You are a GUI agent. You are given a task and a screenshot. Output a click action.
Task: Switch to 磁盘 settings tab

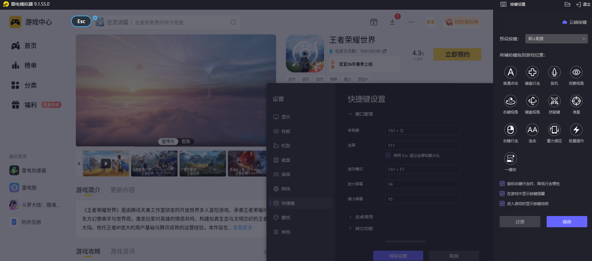pyautogui.click(x=301, y=160)
